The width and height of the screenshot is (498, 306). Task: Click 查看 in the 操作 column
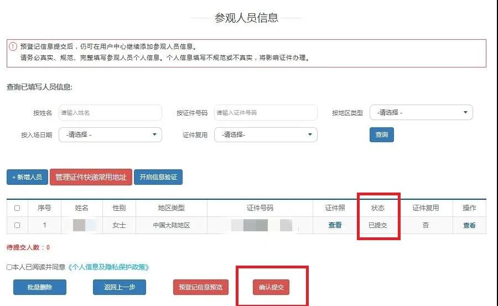(x=469, y=225)
